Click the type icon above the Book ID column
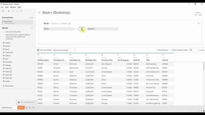This screenshot has height=115, width=205. coord(135,55)
